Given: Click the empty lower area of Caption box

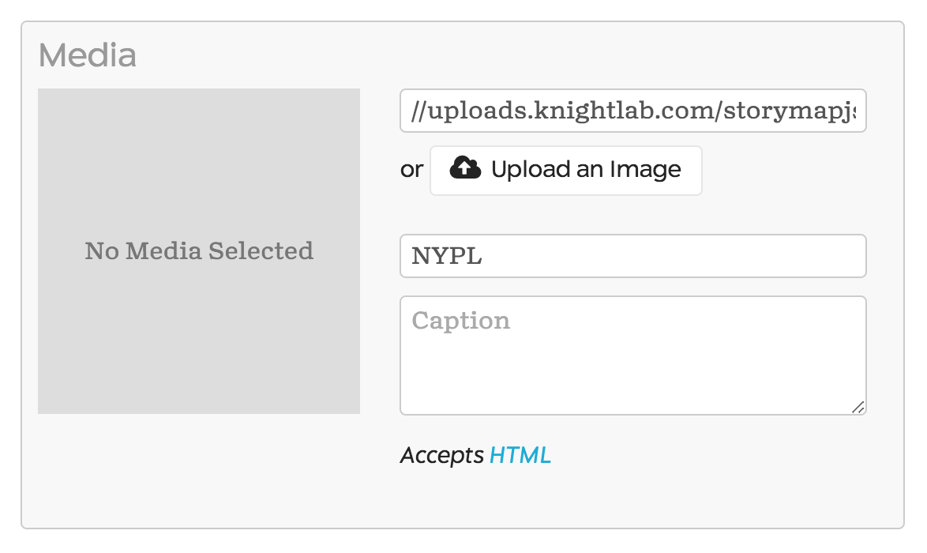Looking at the screenshot, I should (632, 387).
